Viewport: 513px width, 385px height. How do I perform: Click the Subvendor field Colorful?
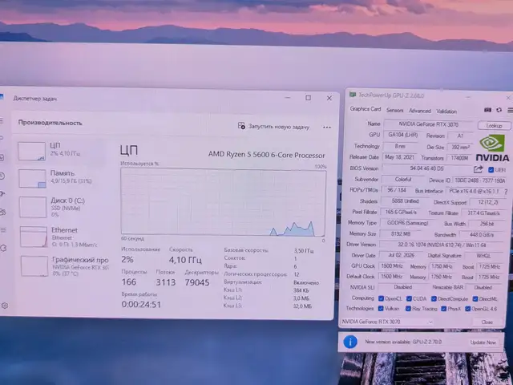coord(402,180)
